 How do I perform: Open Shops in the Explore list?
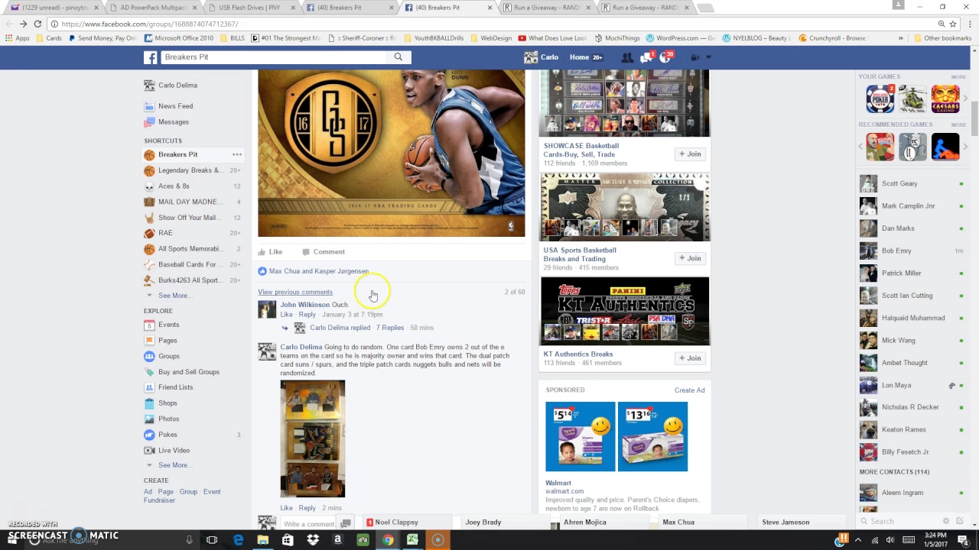168,403
